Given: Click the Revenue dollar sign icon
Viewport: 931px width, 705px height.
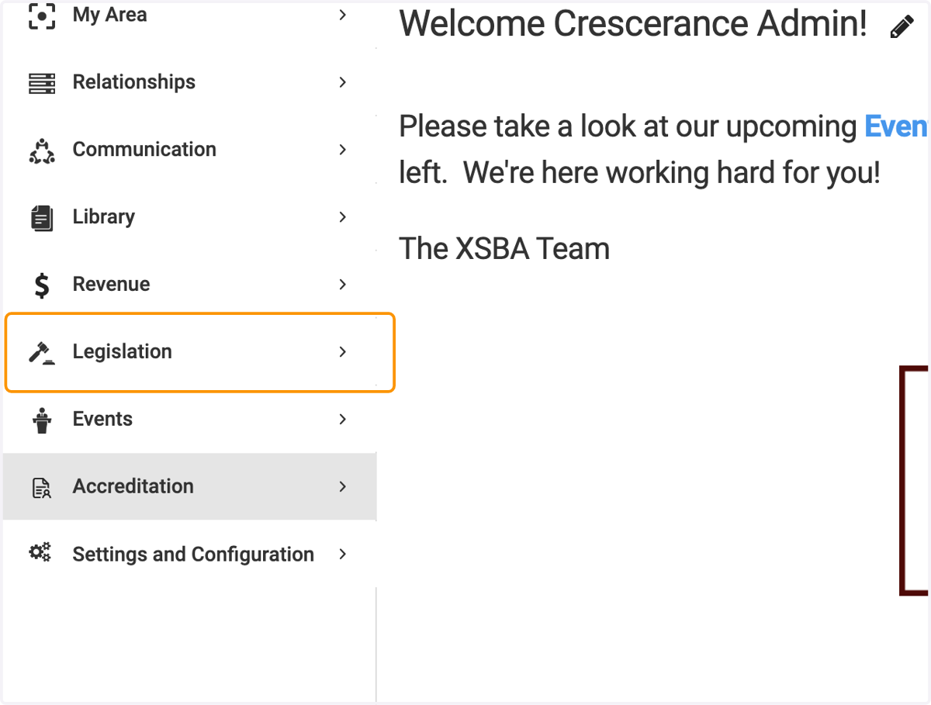Looking at the screenshot, I should coord(42,285).
